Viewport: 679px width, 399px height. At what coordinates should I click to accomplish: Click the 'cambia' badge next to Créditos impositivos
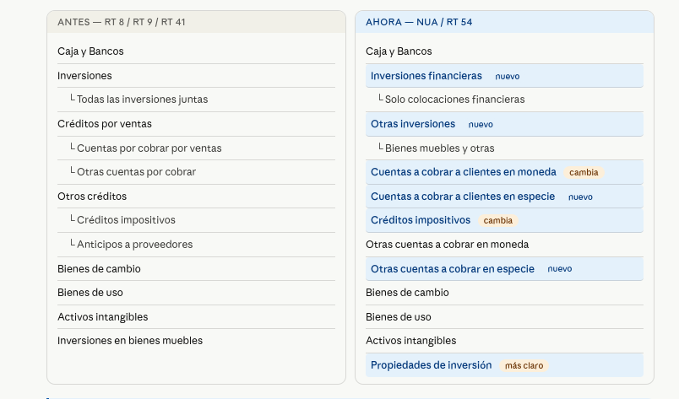[x=497, y=220]
